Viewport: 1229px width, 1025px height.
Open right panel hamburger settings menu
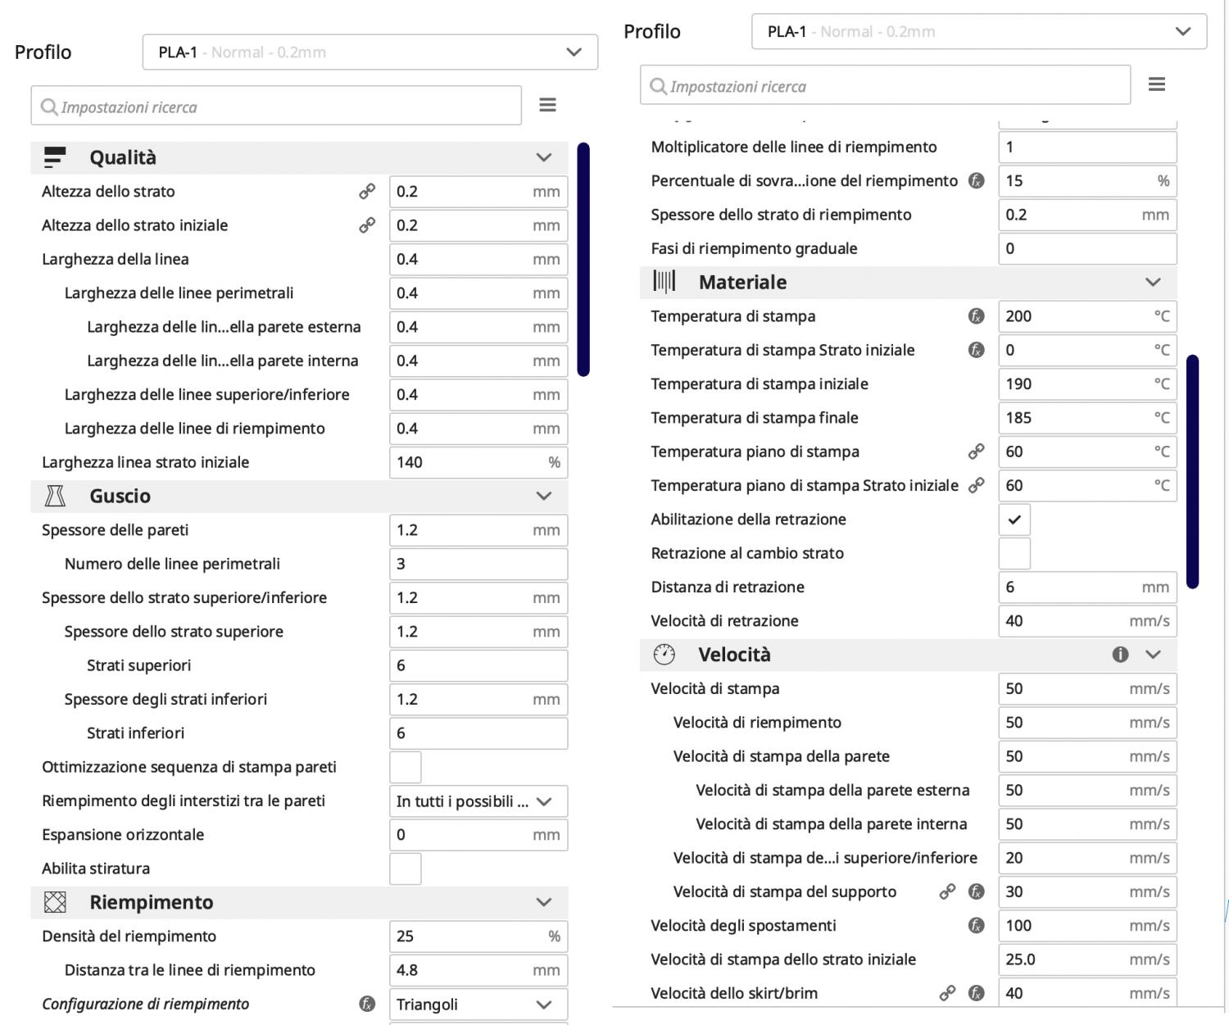(x=1156, y=84)
